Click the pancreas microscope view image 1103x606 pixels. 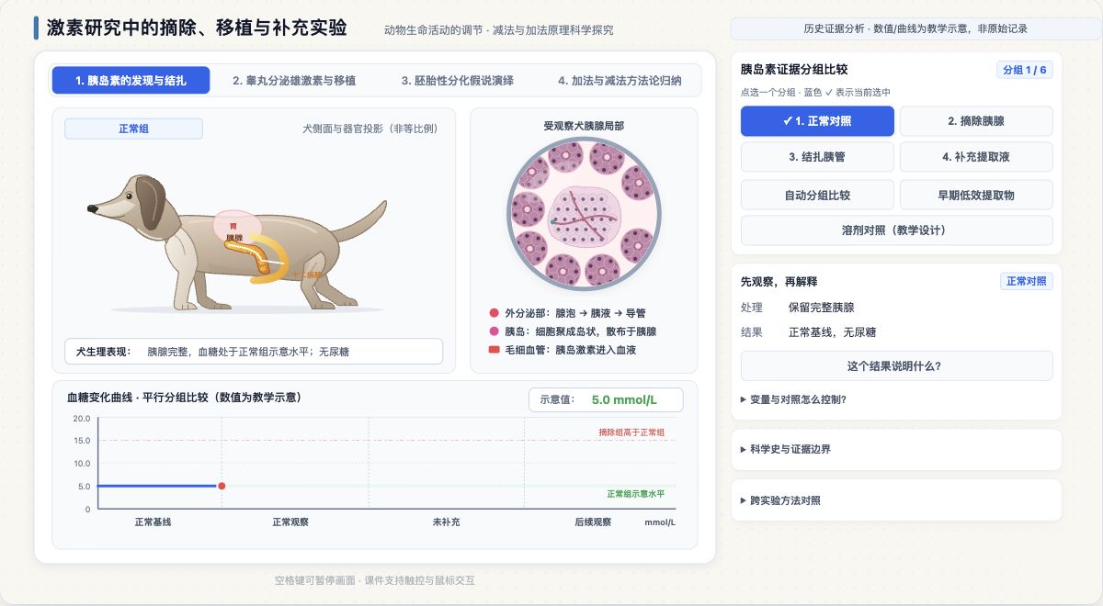click(584, 213)
